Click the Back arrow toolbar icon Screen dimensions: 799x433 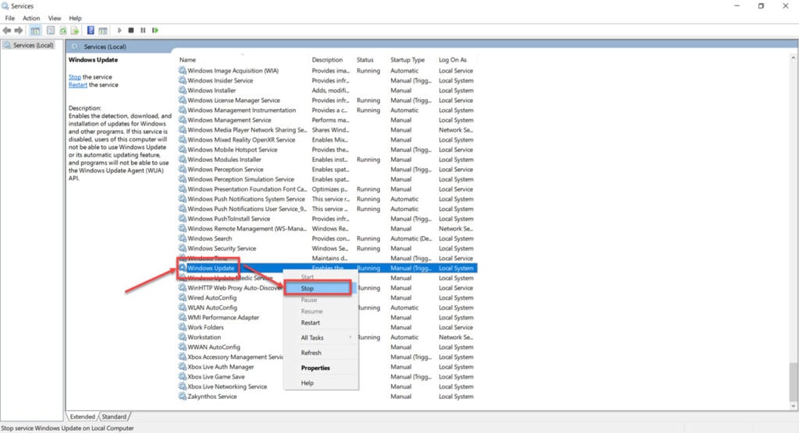6,30
